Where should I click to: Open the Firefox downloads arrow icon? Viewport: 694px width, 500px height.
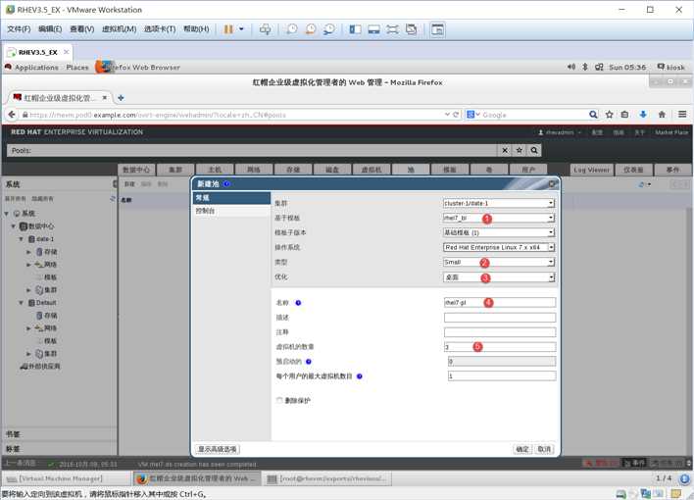(643, 115)
